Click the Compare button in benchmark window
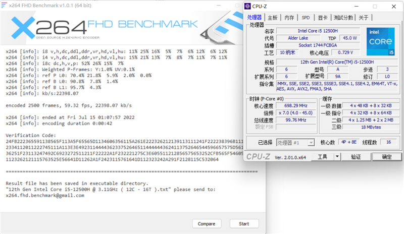404x234 pixels. point(207,224)
